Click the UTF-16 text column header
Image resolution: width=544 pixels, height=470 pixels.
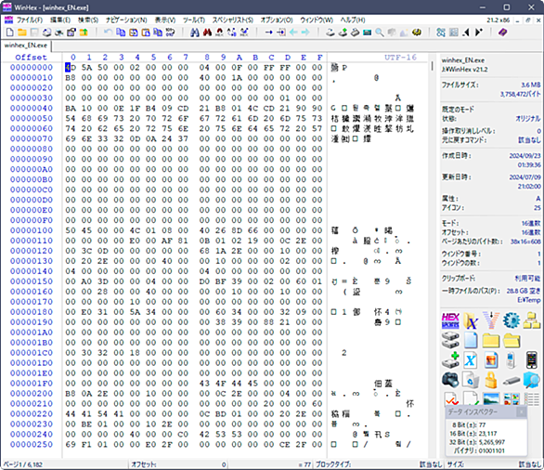(400, 58)
